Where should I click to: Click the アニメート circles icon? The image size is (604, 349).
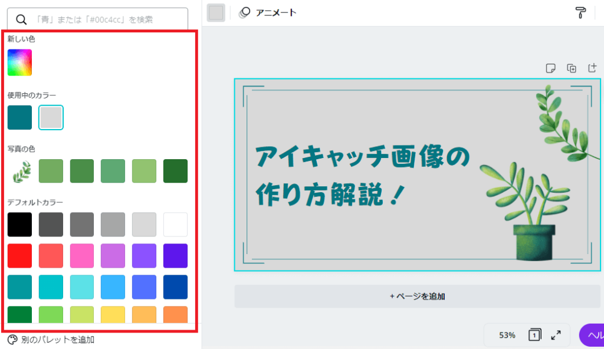click(x=244, y=13)
